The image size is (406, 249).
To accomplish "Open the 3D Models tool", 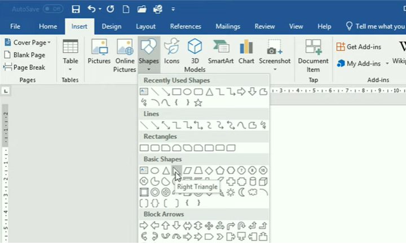I will tap(195, 55).
